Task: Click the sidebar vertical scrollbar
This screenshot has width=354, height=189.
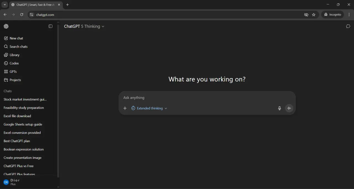Action: click(x=58, y=101)
